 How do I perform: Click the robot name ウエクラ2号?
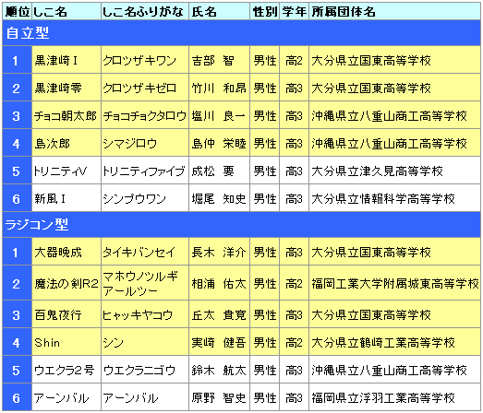64,371
